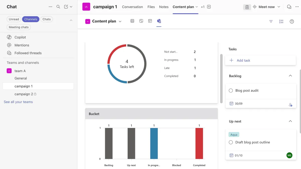Click the Not started status legend row

(180, 52)
